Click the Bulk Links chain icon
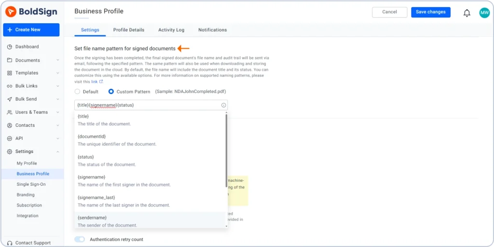This screenshot has width=494, height=247. pyautogui.click(x=10, y=86)
